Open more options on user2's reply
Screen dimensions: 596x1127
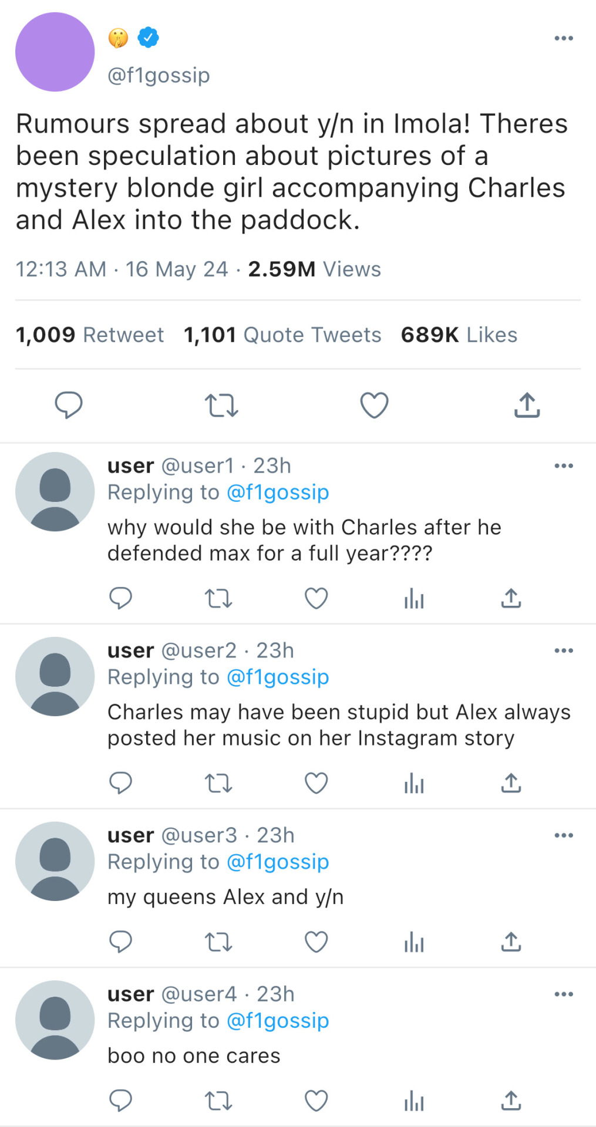pyautogui.click(x=563, y=650)
